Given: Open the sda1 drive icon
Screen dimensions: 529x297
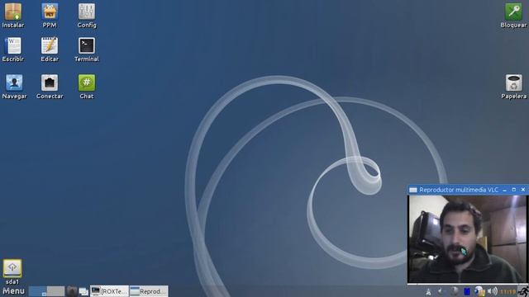Looking at the screenshot, I should (12, 271).
